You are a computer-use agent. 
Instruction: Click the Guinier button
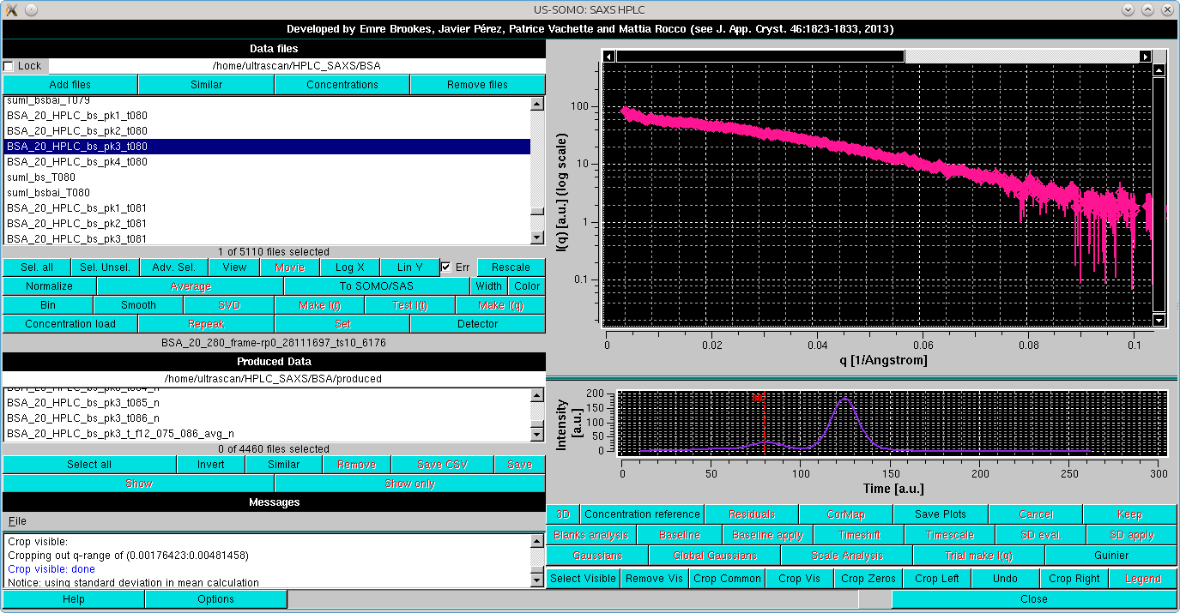click(1111, 556)
